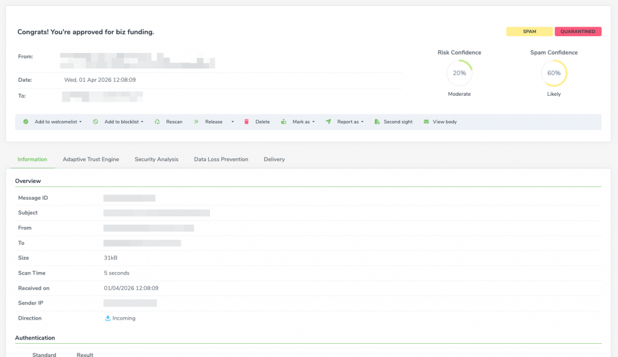618x357 pixels.
Task: Switch to the Delivery tab
Action: click(x=275, y=159)
